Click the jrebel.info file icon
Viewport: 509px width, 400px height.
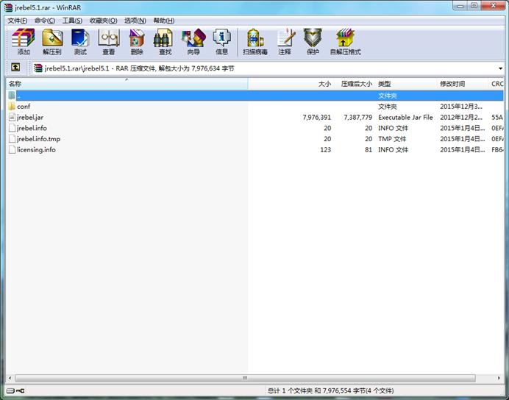pyautogui.click(x=12, y=128)
